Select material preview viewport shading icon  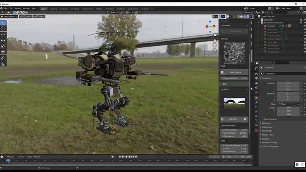pos(245,17)
